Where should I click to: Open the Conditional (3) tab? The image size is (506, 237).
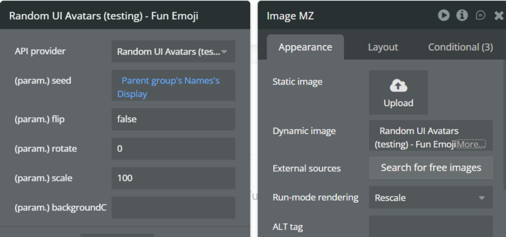point(460,47)
